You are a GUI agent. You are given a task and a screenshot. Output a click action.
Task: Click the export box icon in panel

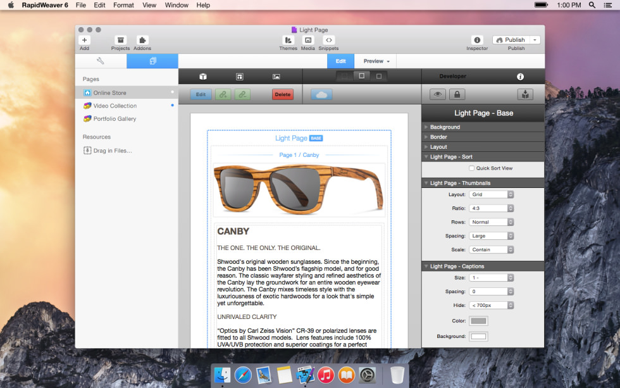(x=525, y=94)
